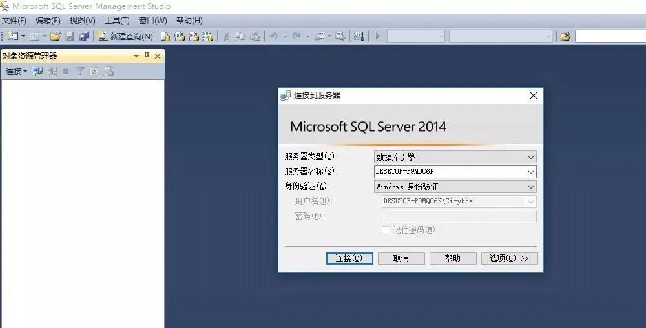This screenshot has width=646, height=328.
Task: Click the Disconnect icon in Object Explorer
Action: point(52,72)
